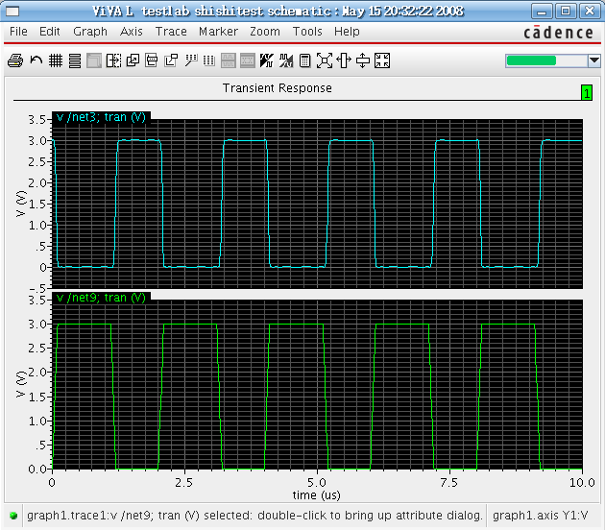Click the green status LED in the status bar
605x530 pixels.
[13, 516]
